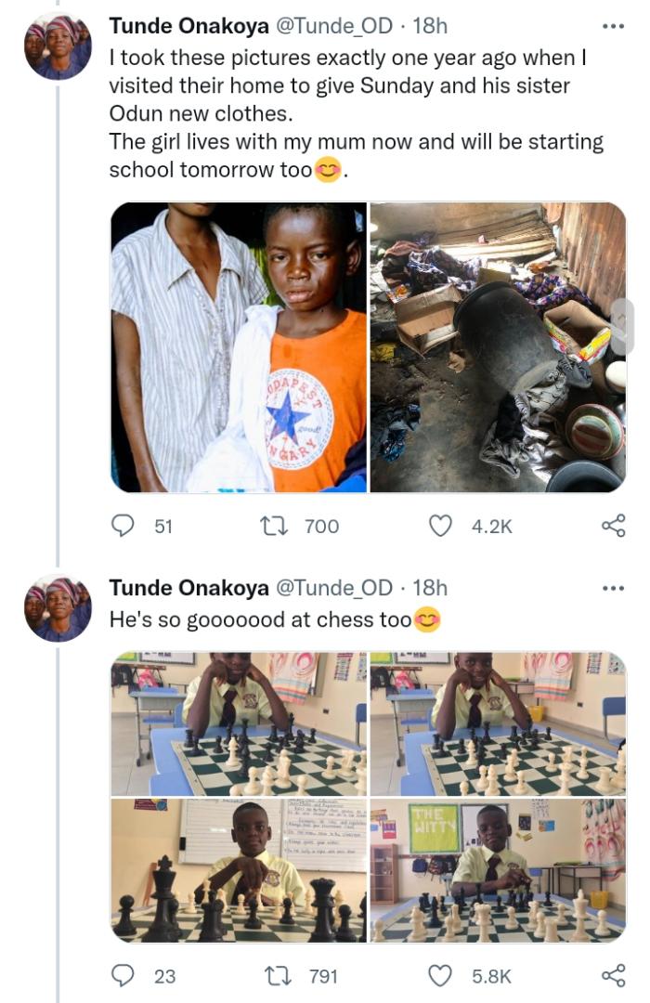Share the chess tweet via share icon
The image size is (650, 1003).
(x=614, y=975)
